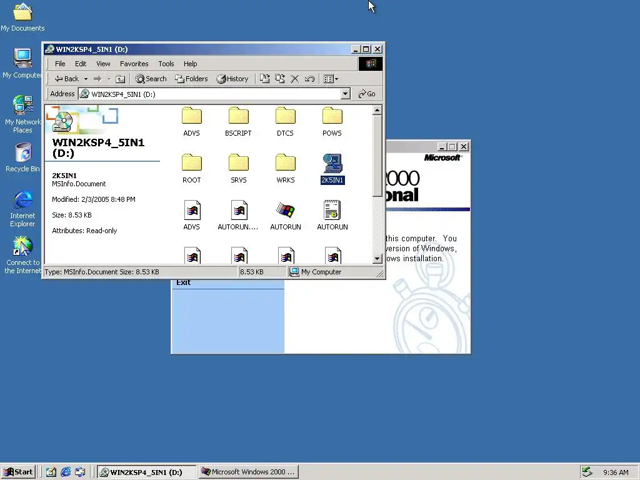The width and height of the screenshot is (640, 480).
Task: Open the View menu
Action: [103, 64]
